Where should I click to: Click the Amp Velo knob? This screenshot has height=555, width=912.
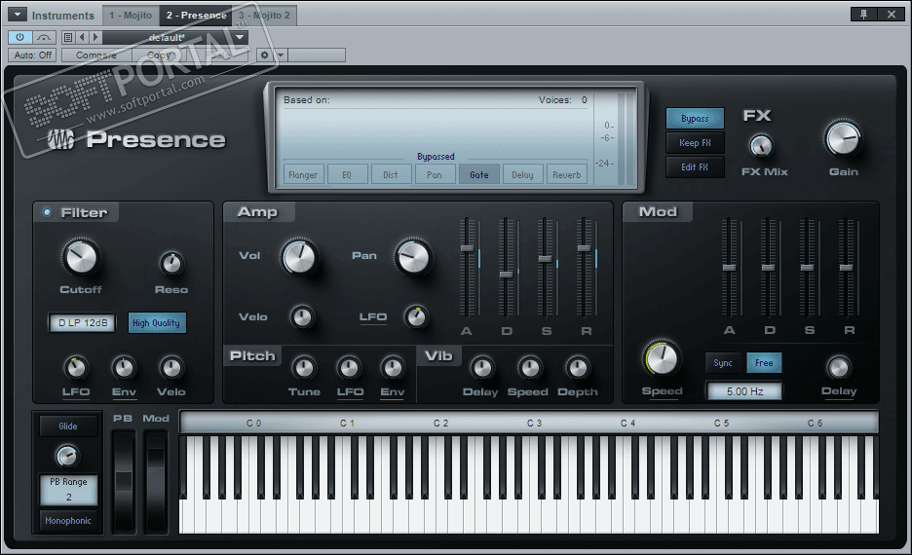[x=302, y=317]
